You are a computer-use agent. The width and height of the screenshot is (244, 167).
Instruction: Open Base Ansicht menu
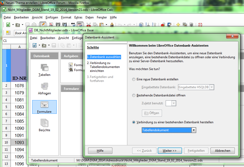coord(64,38)
